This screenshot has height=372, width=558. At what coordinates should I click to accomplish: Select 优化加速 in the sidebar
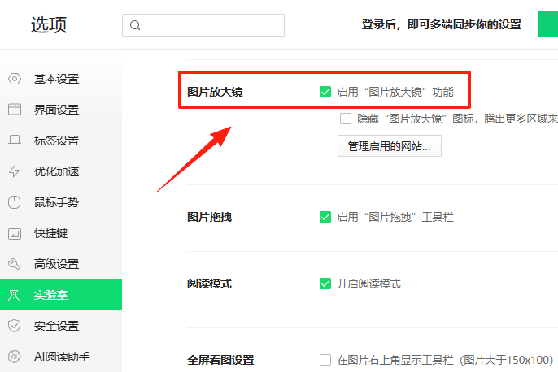tap(61, 171)
